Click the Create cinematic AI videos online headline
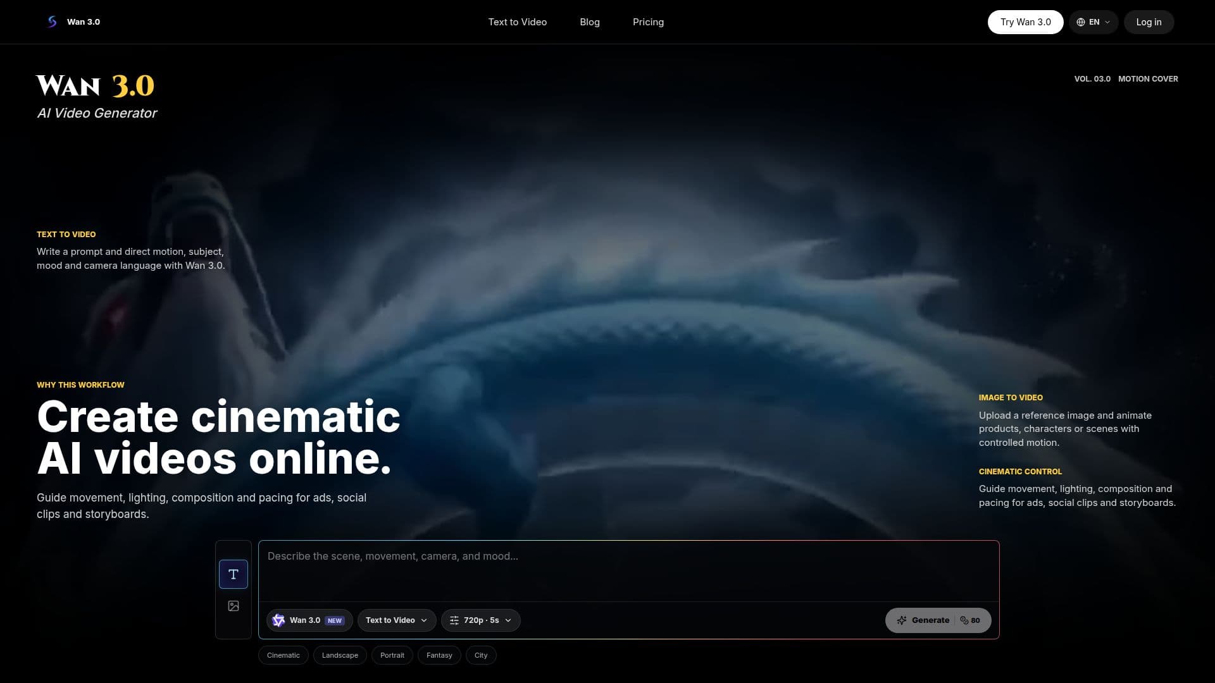The image size is (1215, 683). (x=218, y=437)
